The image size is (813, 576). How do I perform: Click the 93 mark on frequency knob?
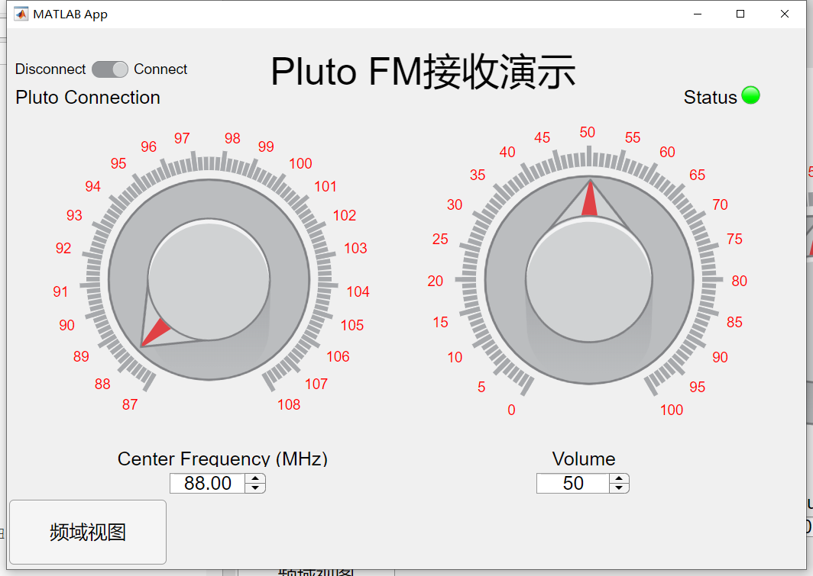click(74, 215)
